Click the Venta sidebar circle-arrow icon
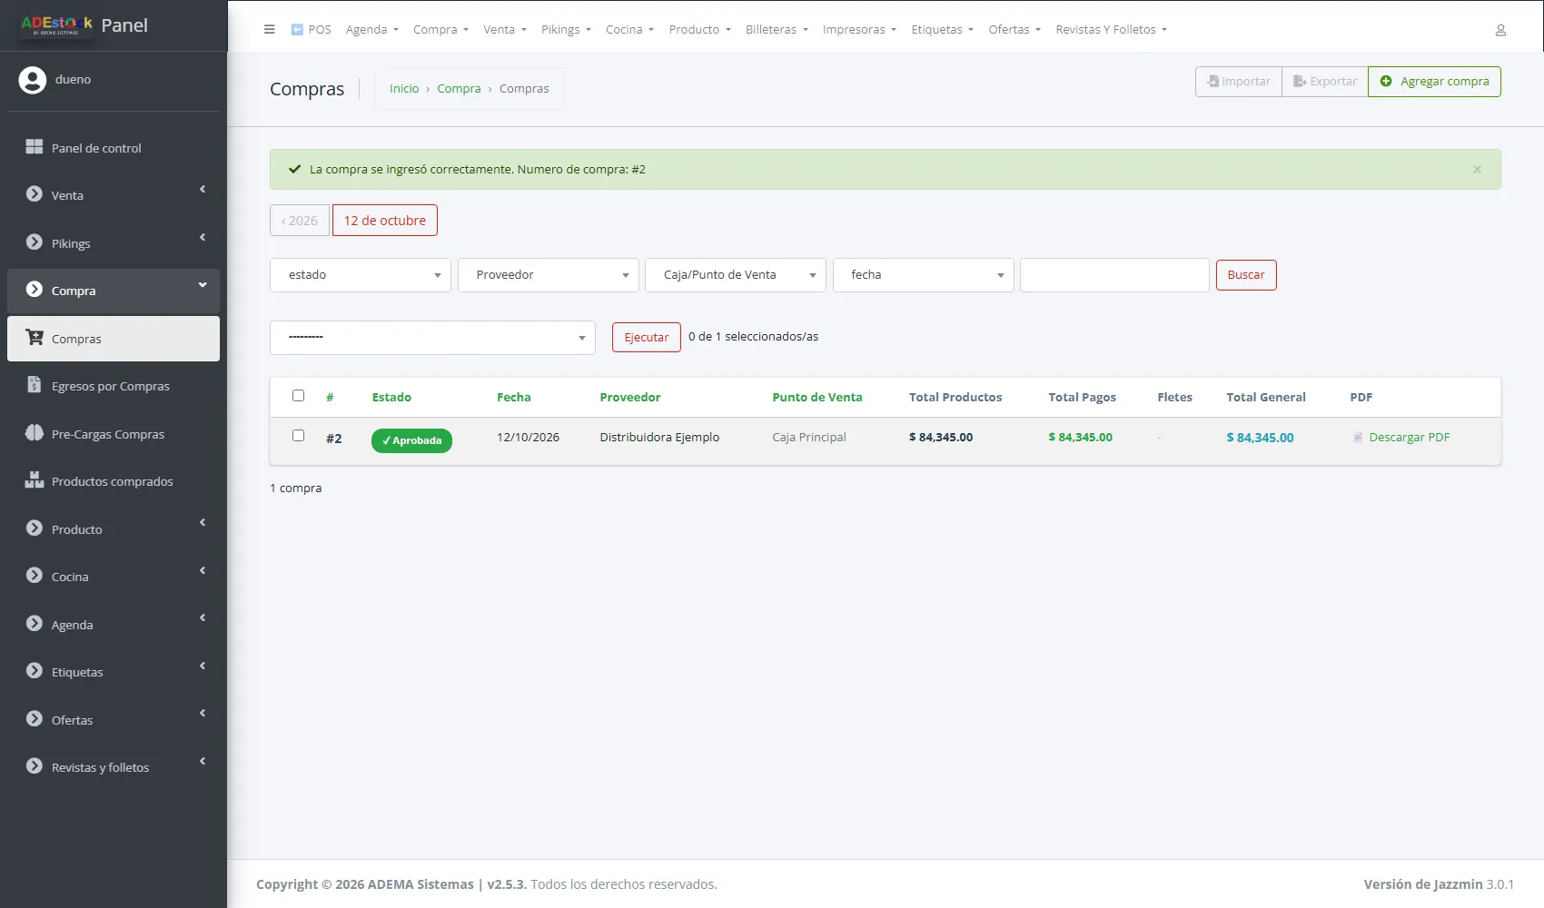The width and height of the screenshot is (1544, 908). click(x=35, y=194)
